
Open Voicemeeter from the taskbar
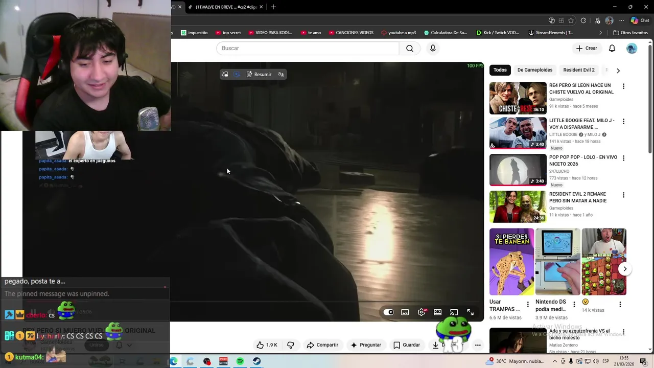223,361
